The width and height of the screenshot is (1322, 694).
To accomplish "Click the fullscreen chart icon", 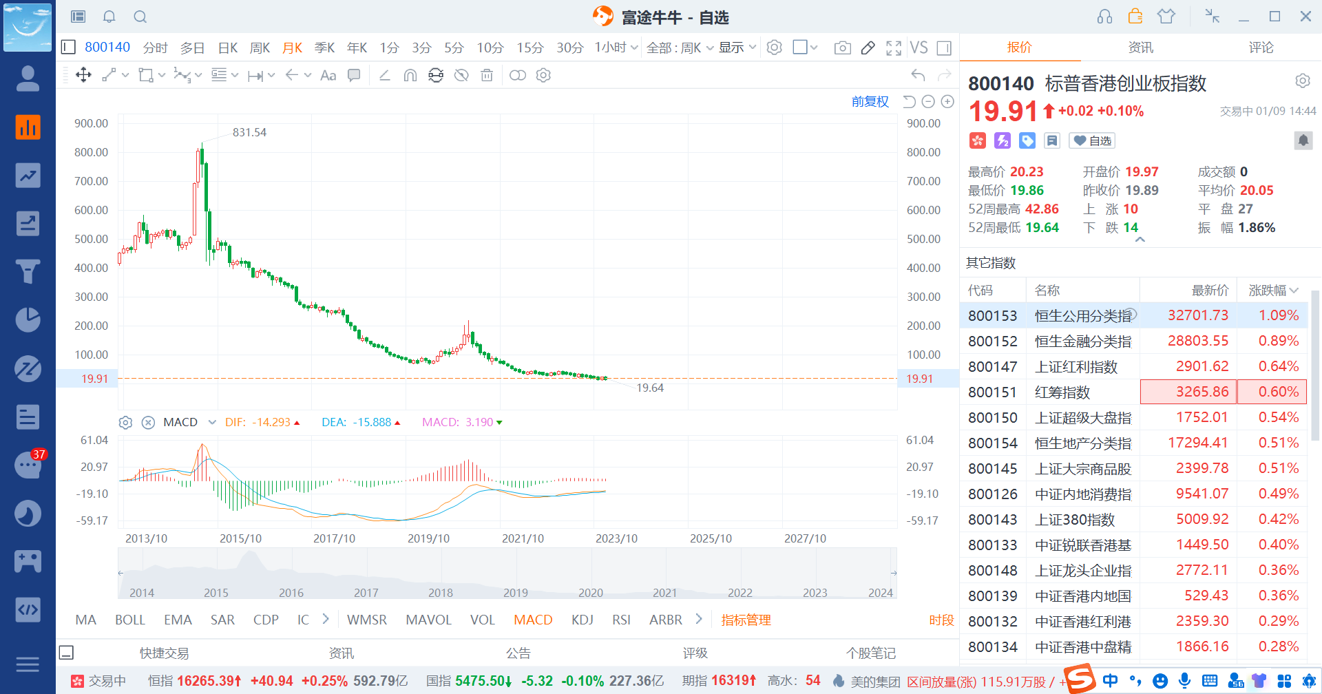I will click(x=894, y=48).
